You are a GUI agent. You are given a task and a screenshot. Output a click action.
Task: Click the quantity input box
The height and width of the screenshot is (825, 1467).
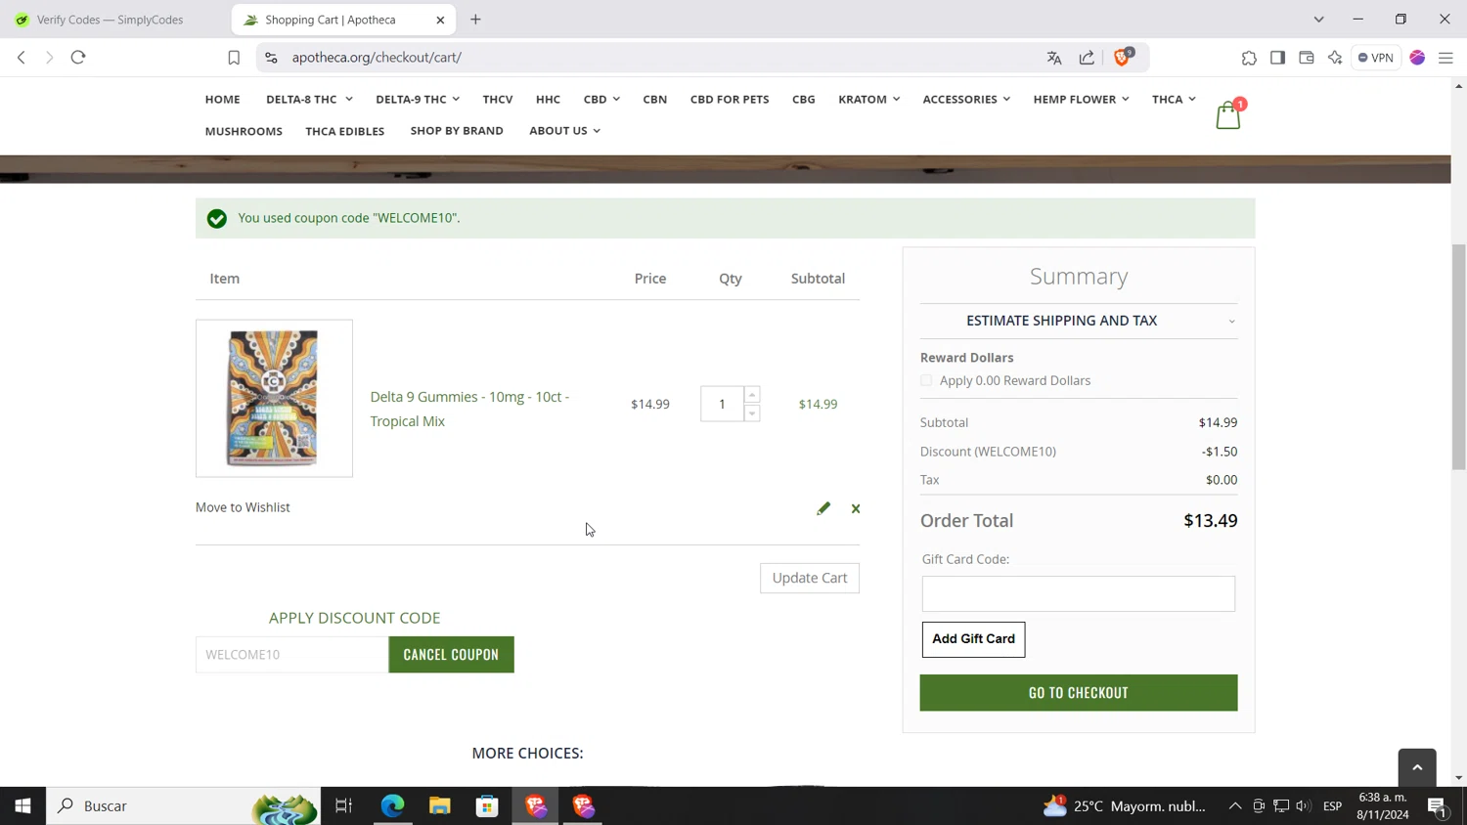click(x=722, y=404)
